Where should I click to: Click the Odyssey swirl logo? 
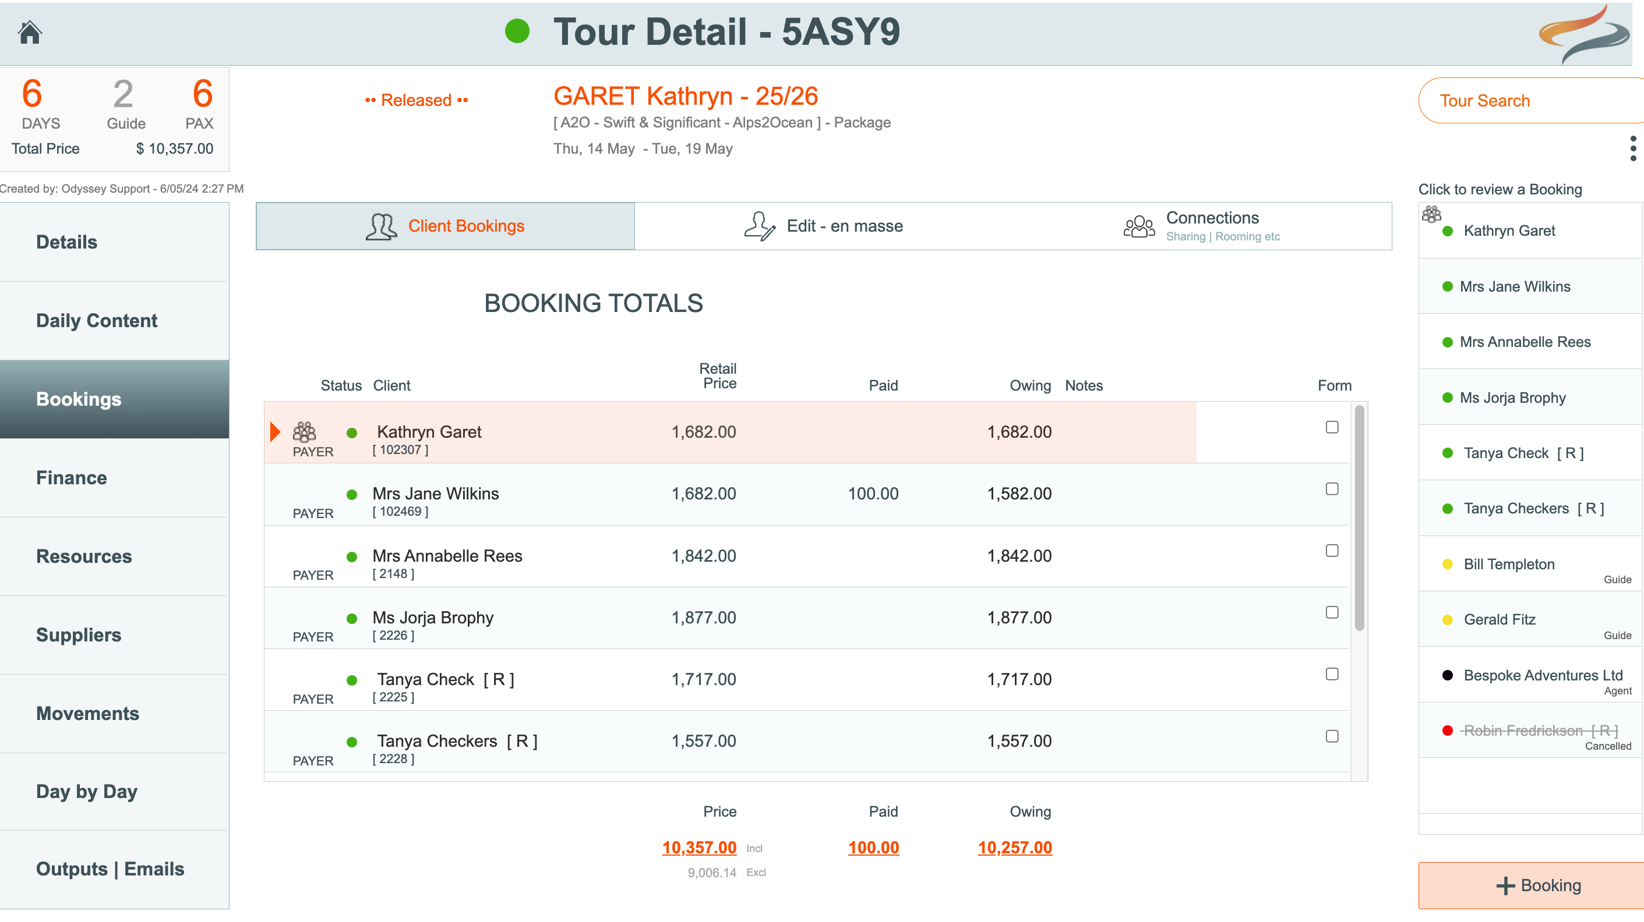point(1585,33)
